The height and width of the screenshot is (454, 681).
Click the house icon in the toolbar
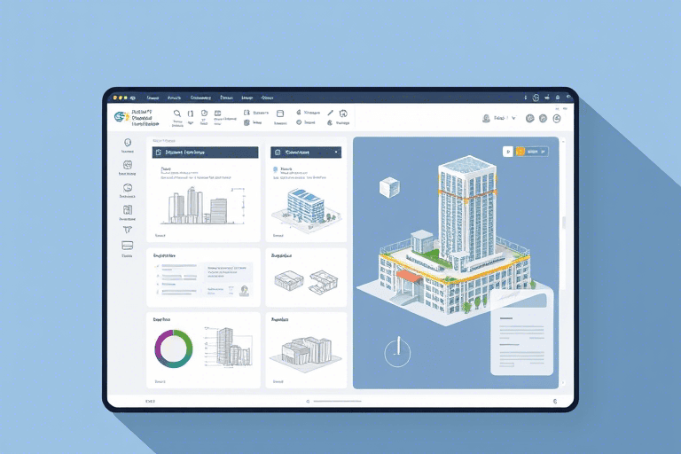[x=343, y=113]
